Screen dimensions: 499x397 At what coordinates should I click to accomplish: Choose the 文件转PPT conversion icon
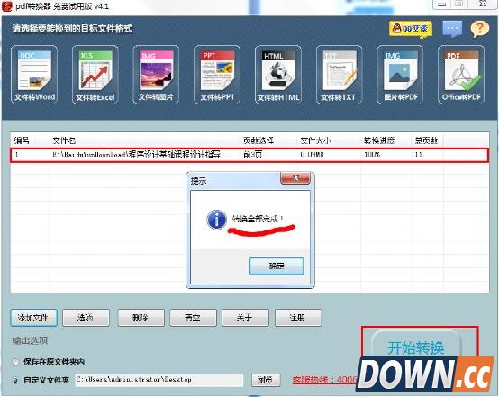[217, 75]
